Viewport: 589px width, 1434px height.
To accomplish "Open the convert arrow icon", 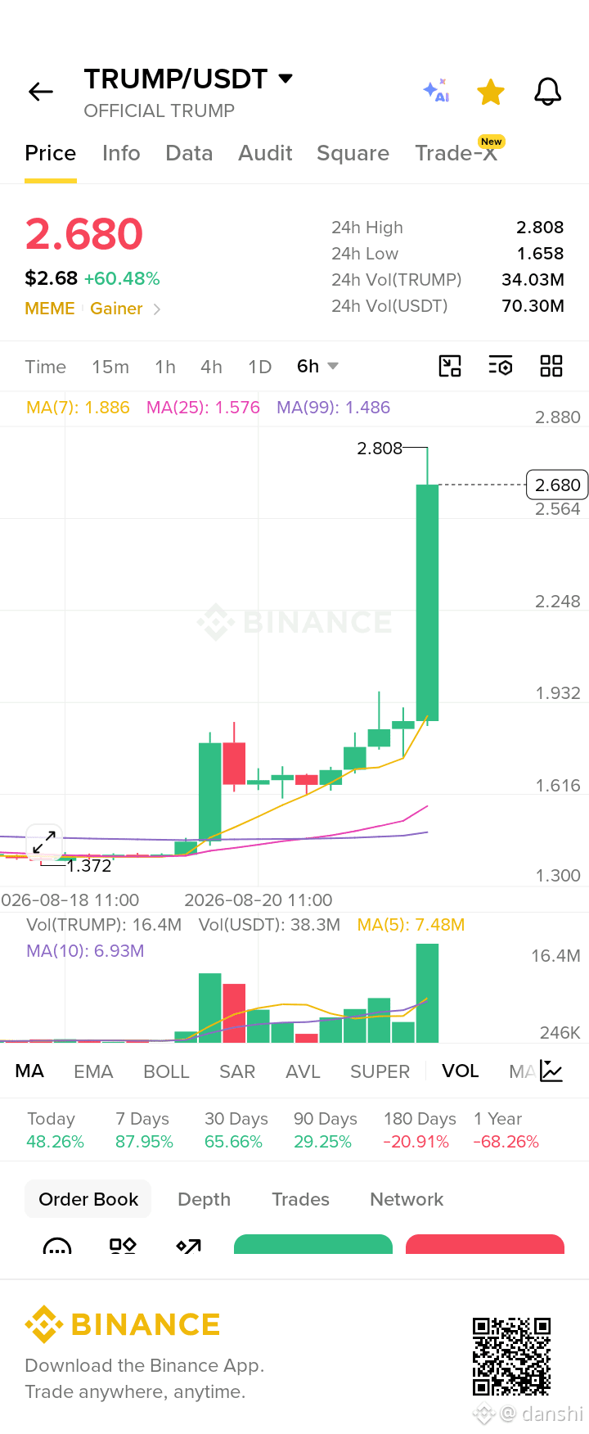I will pos(188,1247).
